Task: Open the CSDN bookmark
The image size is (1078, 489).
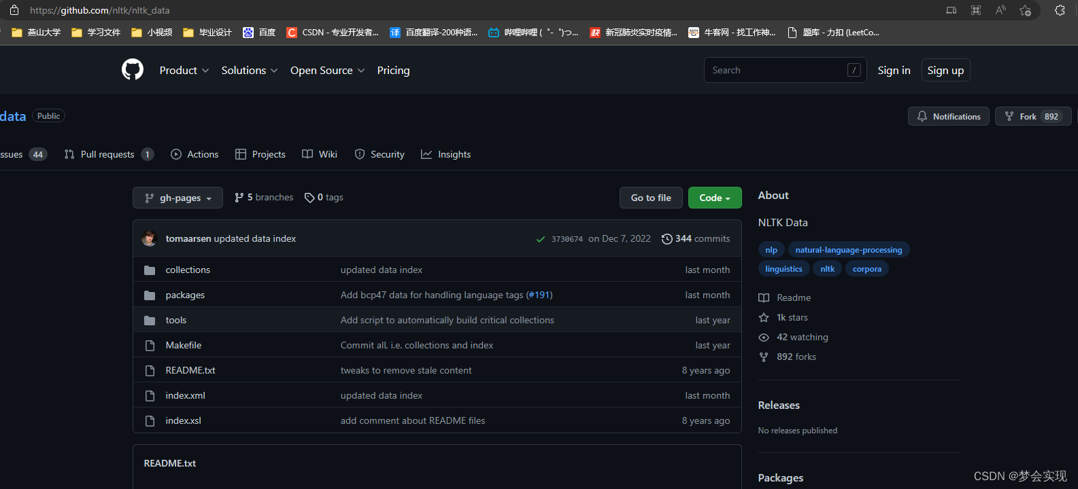Action: click(333, 32)
